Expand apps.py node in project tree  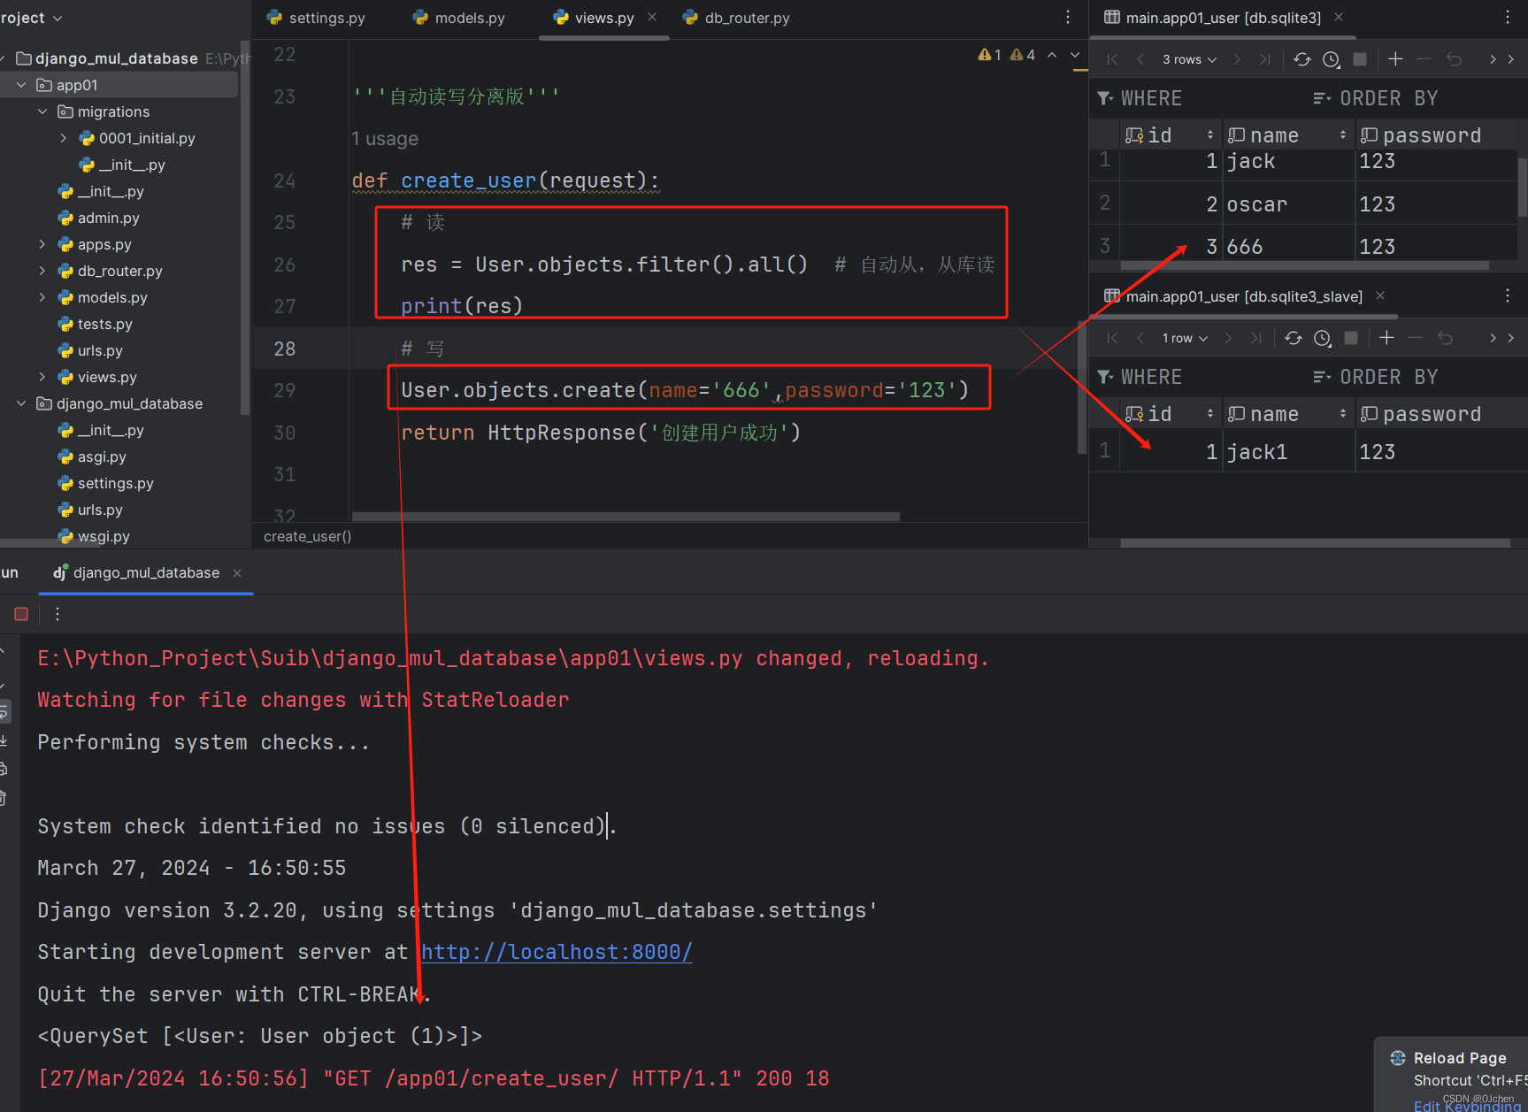[x=42, y=244]
